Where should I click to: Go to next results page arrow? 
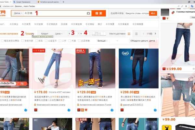[155, 33]
